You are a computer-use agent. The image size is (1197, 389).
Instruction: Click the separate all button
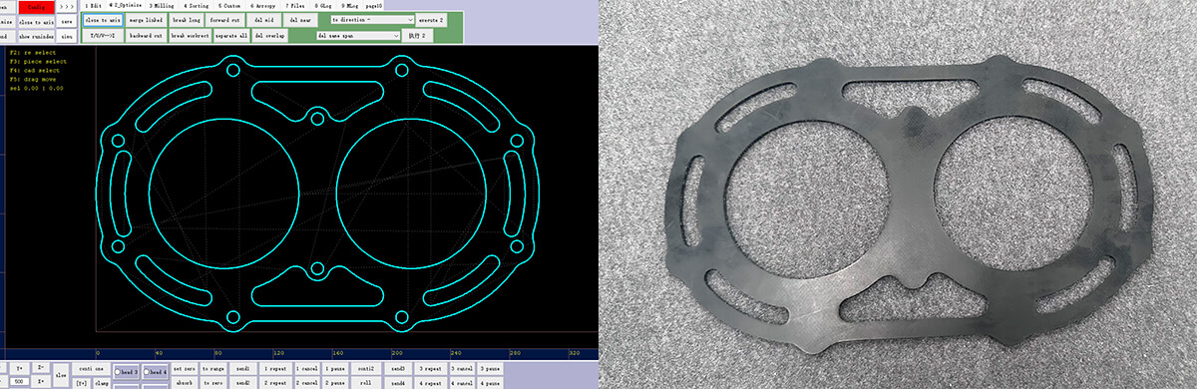coord(231,36)
